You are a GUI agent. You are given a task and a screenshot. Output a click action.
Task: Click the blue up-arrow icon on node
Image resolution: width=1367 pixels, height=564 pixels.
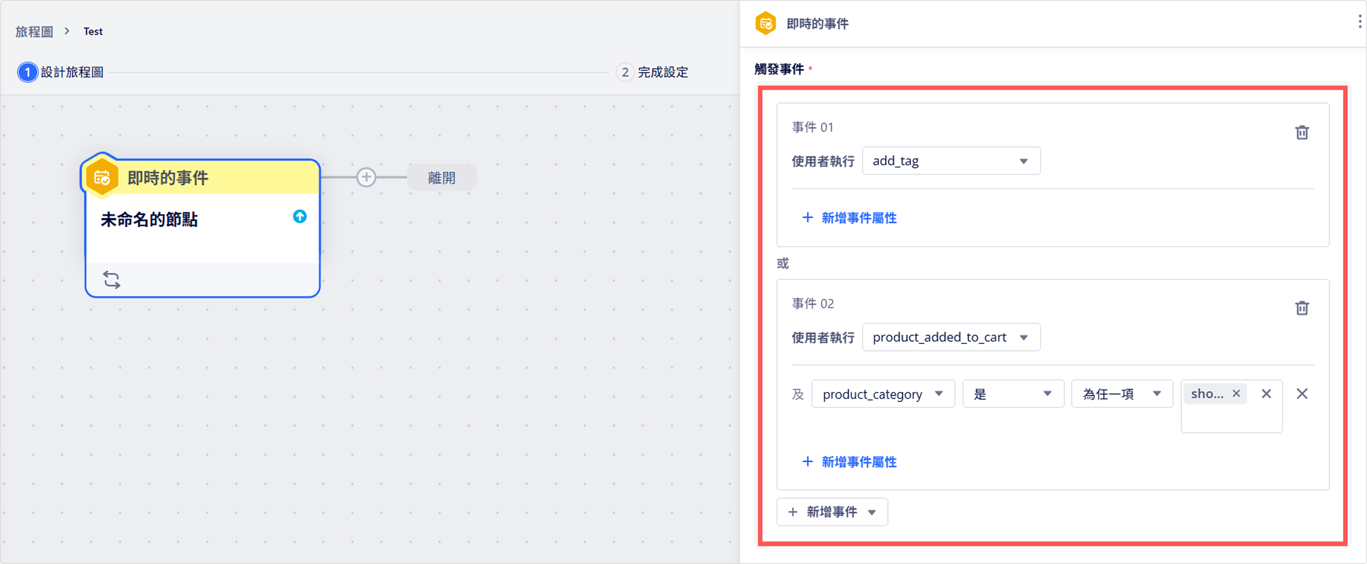click(x=300, y=216)
